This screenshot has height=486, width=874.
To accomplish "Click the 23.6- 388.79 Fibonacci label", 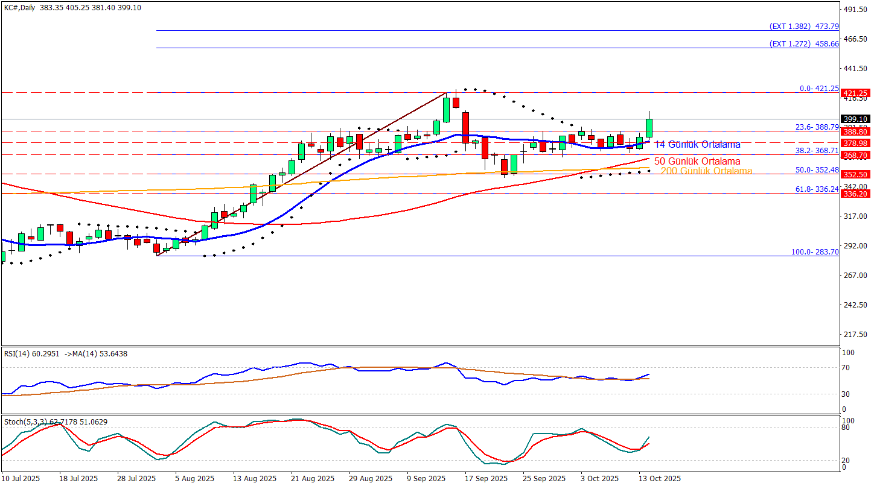I will pos(817,127).
